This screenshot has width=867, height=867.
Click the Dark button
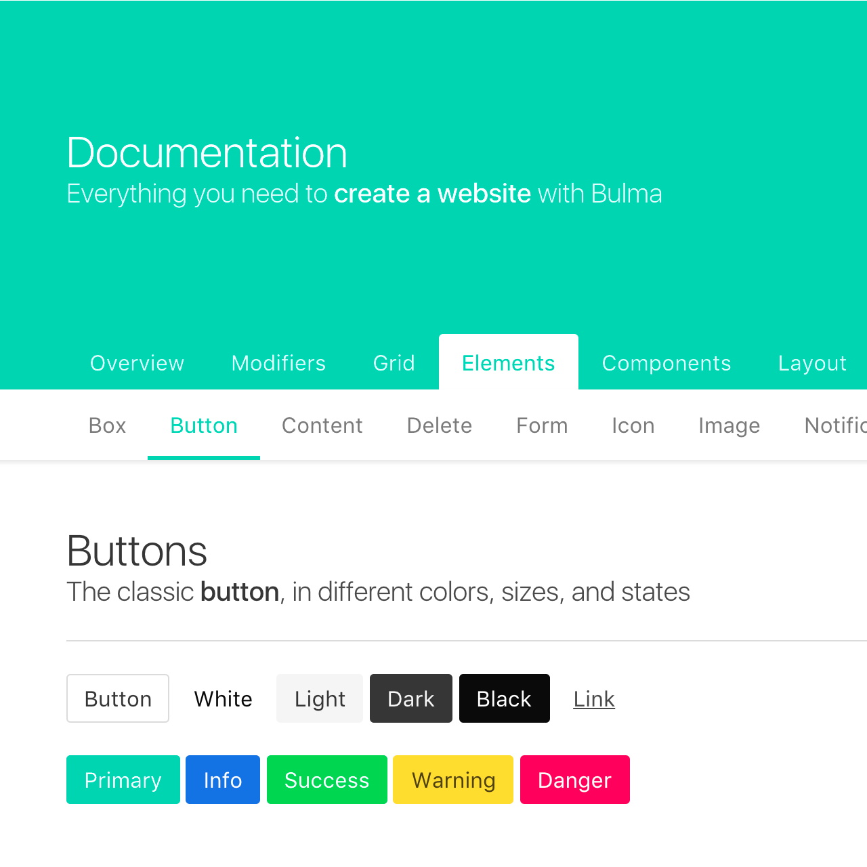click(410, 698)
